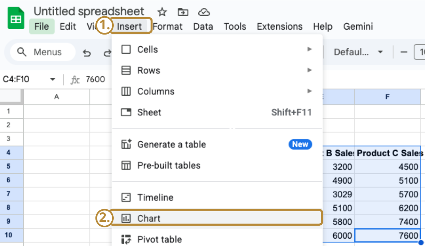The height and width of the screenshot is (249, 425).
Task: Click the Menus search box
Action: (x=42, y=52)
